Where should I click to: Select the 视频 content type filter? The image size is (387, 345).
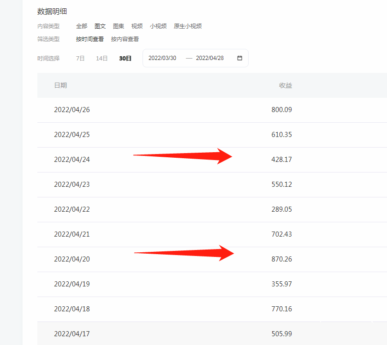coord(137,26)
